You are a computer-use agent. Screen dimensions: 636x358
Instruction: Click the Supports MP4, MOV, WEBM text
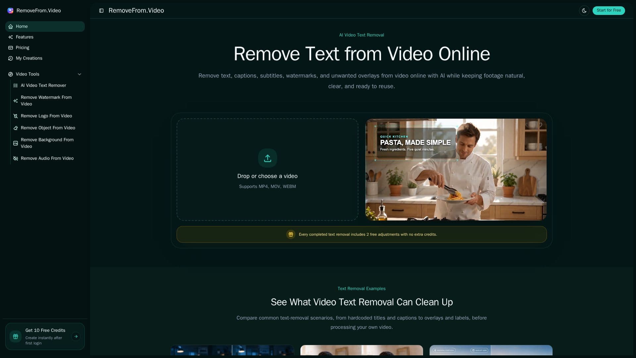point(267,187)
